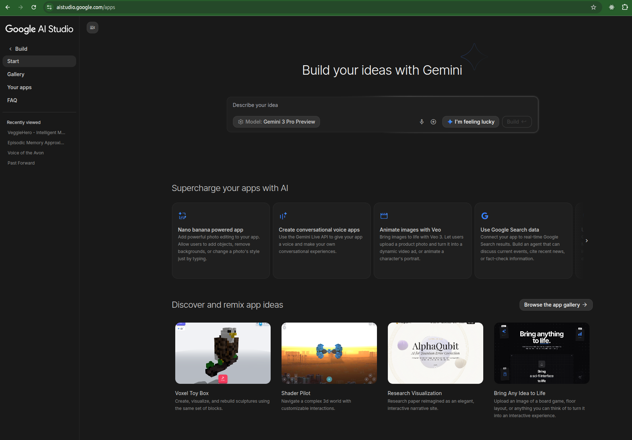Click the Nano banana image editing icon
The width and height of the screenshot is (632, 440).
coord(182,216)
